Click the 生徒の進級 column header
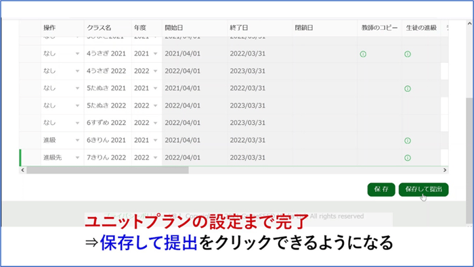474x267 pixels. pyautogui.click(x=421, y=28)
